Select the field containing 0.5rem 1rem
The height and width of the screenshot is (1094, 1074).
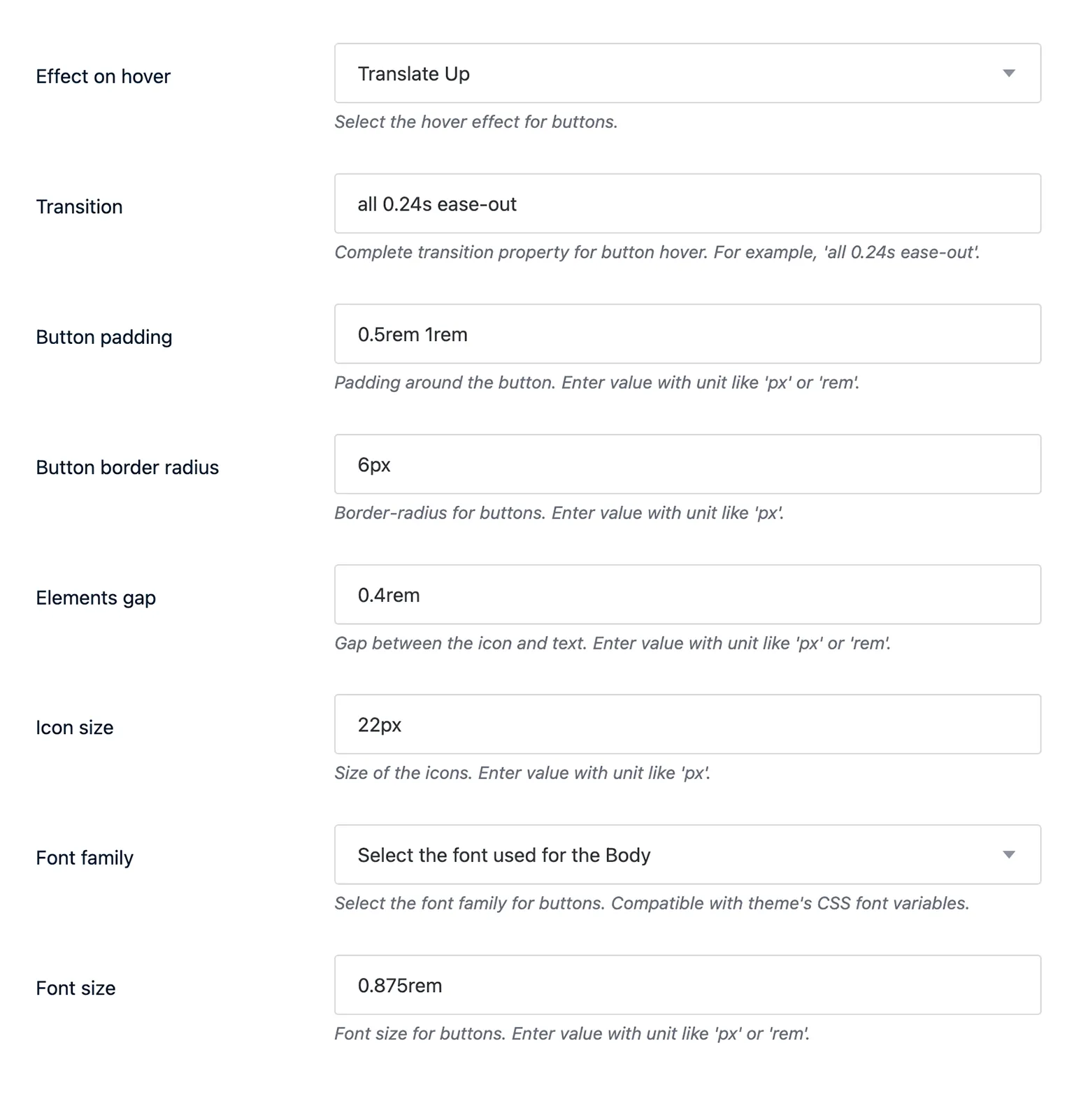point(687,333)
